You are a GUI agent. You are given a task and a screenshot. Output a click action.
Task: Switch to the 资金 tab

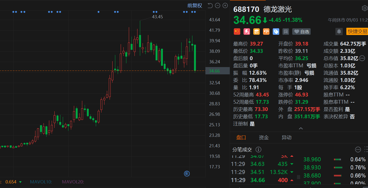pos(264,138)
